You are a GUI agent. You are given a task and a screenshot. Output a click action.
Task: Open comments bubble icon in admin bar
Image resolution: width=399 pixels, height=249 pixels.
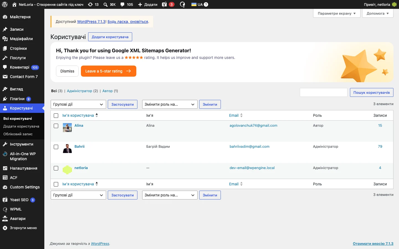tap(122, 4)
